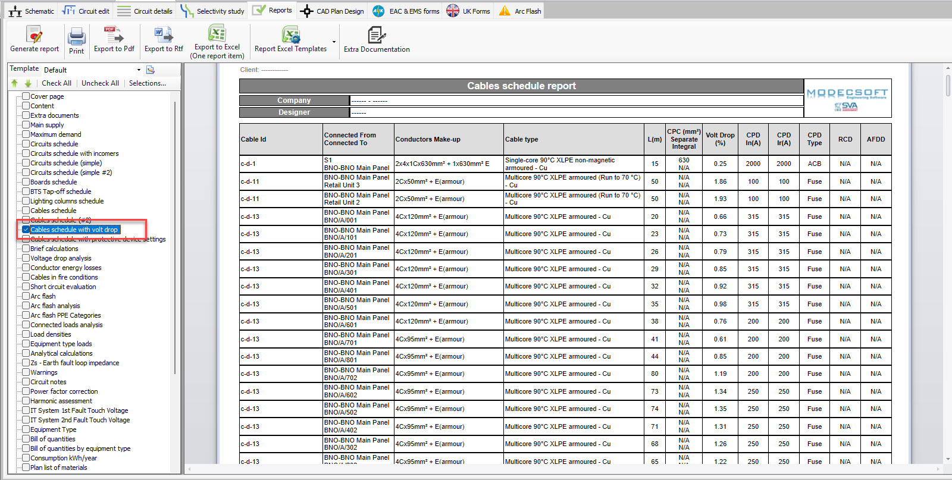This screenshot has height=480, width=952.
Task: Click the Print icon
Action: tap(76, 36)
